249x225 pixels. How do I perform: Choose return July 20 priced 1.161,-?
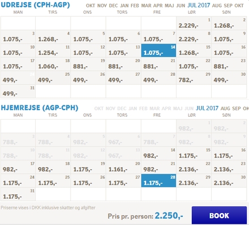[123, 167]
